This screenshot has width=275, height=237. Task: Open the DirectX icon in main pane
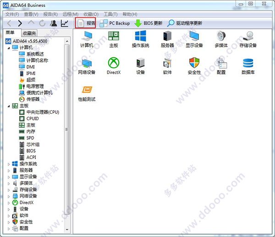pyautogui.click(x=114, y=66)
